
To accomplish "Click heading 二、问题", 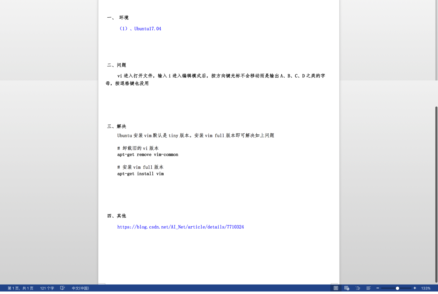I will click(116, 65).
